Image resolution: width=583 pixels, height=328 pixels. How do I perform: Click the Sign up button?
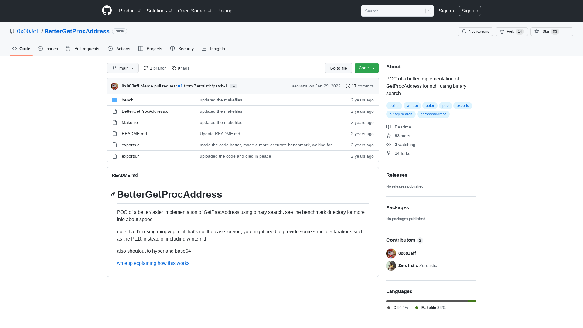coord(470,11)
